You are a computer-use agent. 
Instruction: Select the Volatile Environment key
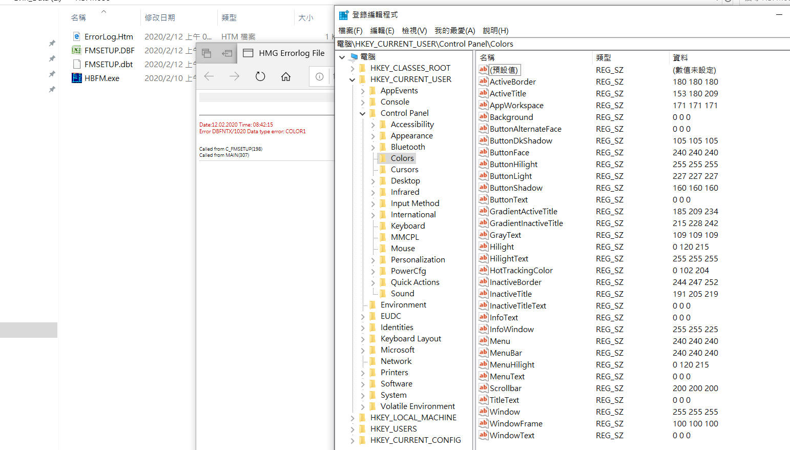point(418,406)
